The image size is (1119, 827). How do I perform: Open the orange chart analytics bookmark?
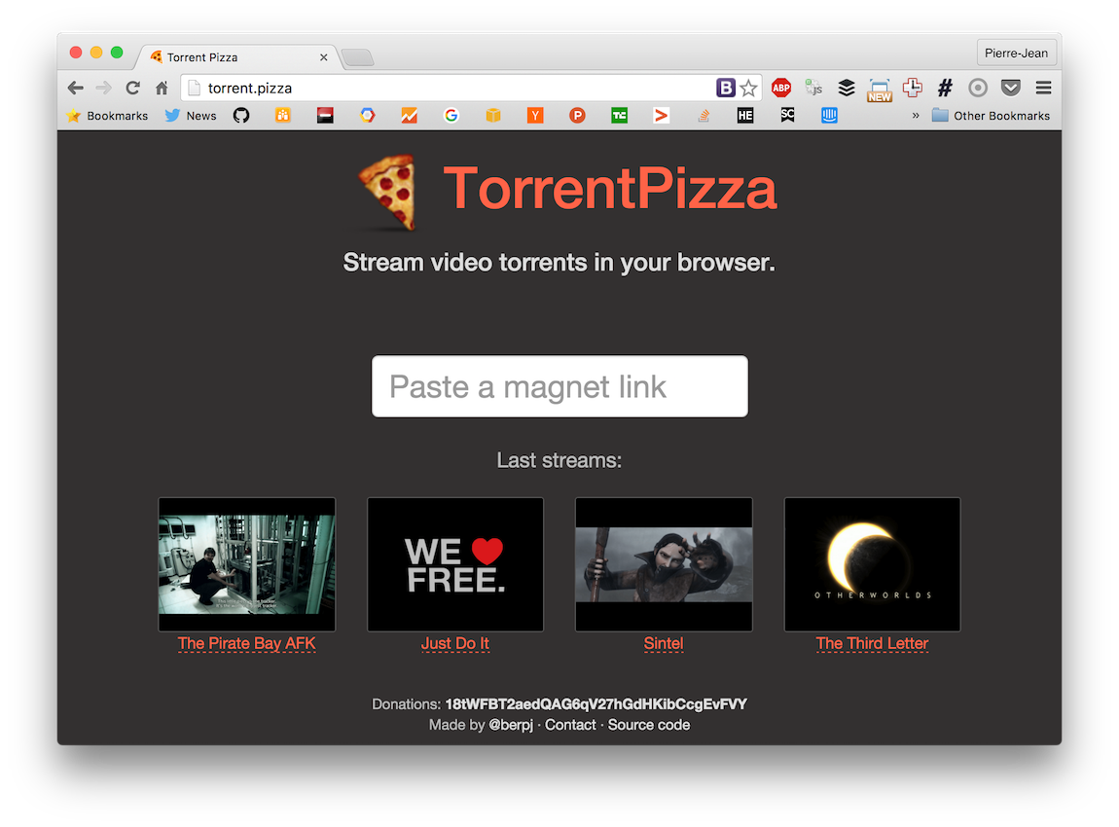(x=409, y=116)
